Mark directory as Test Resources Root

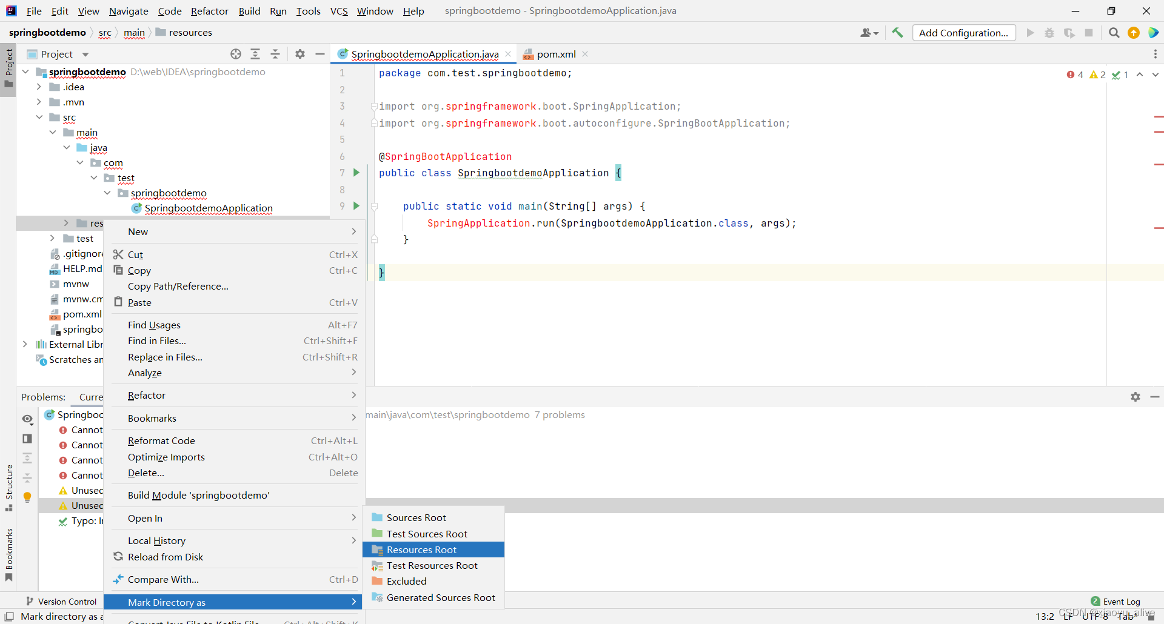pyautogui.click(x=433, y=566)
